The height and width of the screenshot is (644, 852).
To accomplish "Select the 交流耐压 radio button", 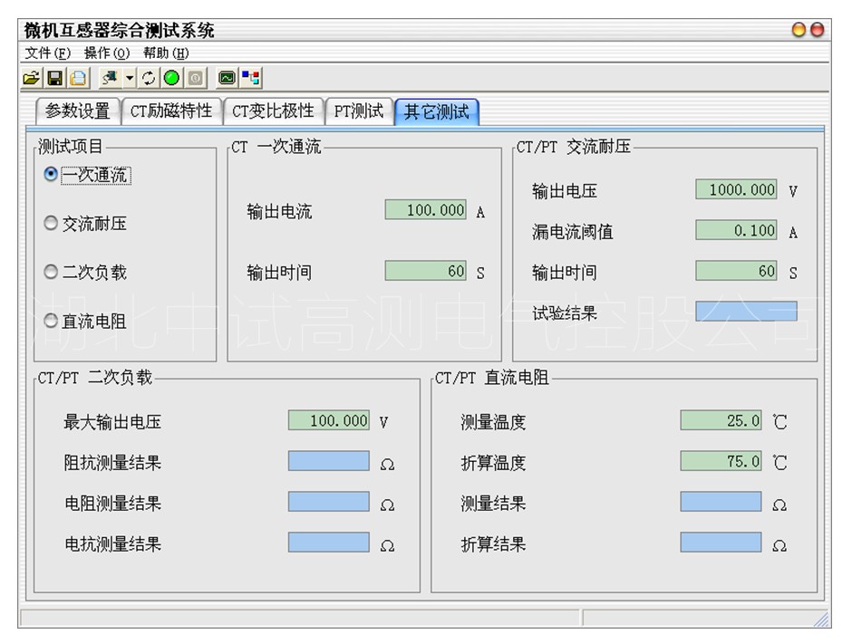I will tap(51, 223).
